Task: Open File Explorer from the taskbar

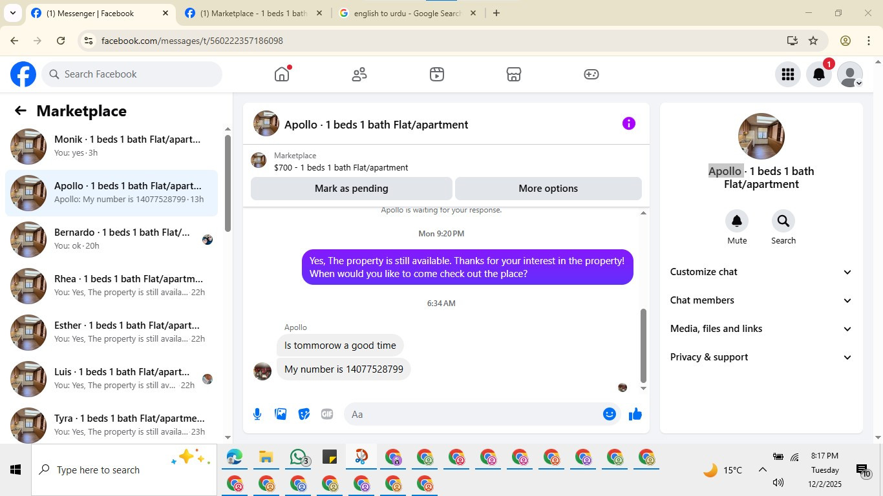Action: [x=266, y=458]
